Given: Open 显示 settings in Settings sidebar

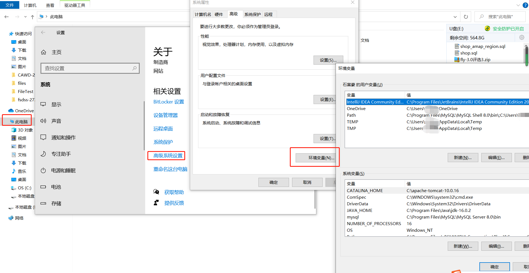Looking at the screenshot, I should tap(56, 104).
